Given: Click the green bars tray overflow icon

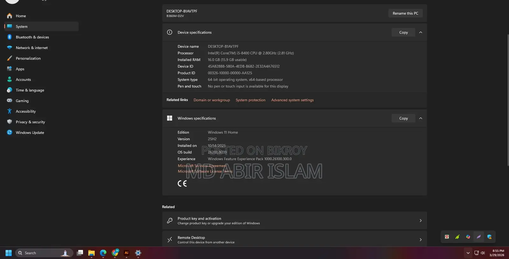Looking at the screenshot, I should (x=457, y=237).
